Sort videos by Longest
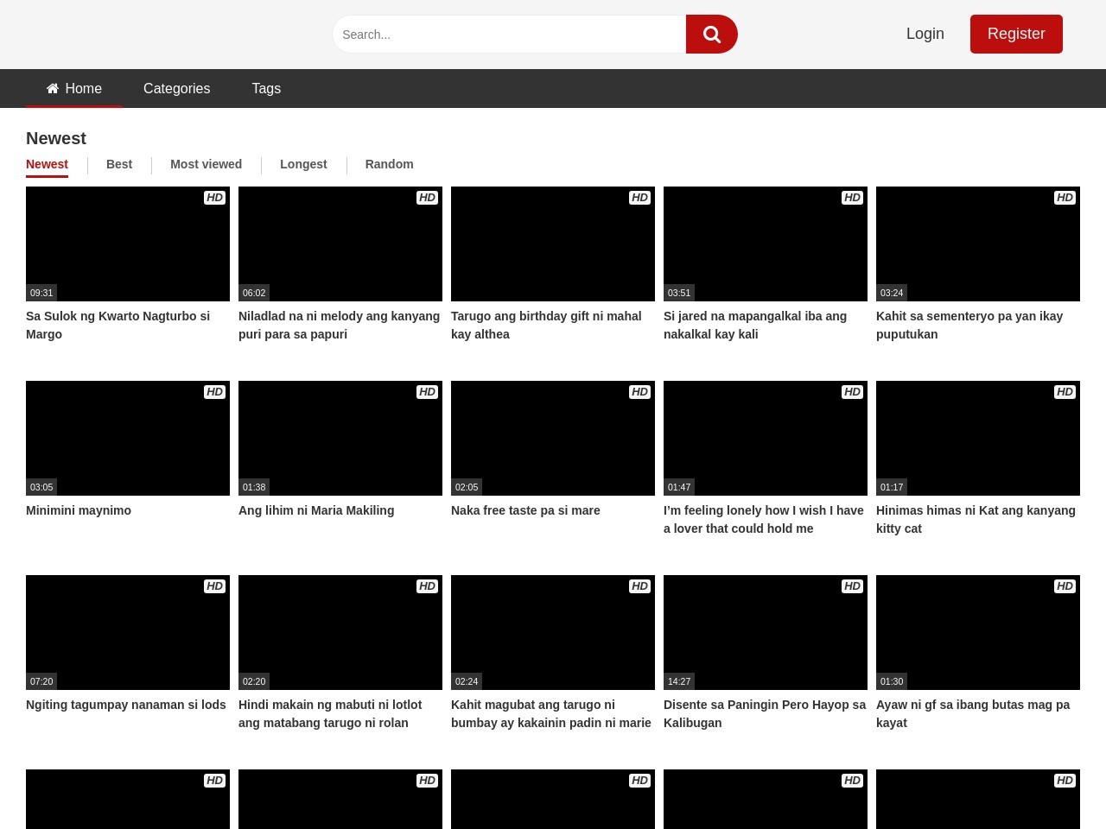 pyautogui.click(x=303, y=164)
